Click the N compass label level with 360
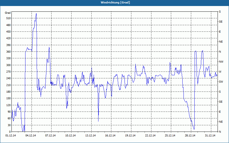Screen dimensions: 229x143 pyautogui.click(x=220, y=52)
